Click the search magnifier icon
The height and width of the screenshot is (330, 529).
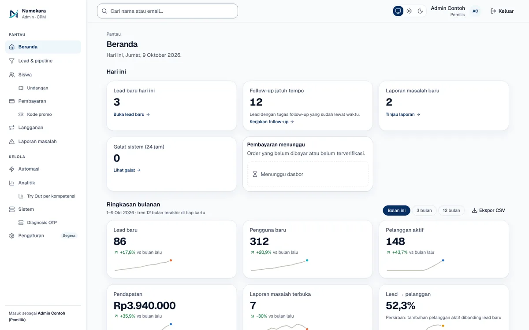tap(104, 11)
